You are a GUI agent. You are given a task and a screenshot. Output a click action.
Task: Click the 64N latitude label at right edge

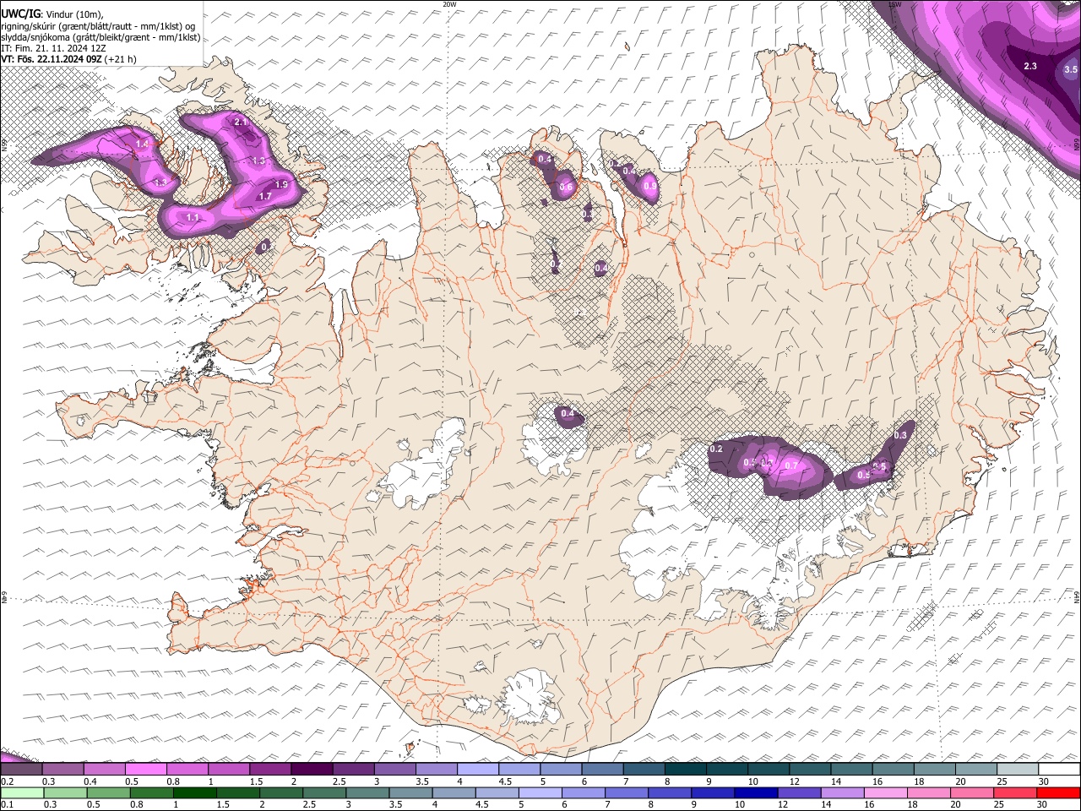(1077, 596)
